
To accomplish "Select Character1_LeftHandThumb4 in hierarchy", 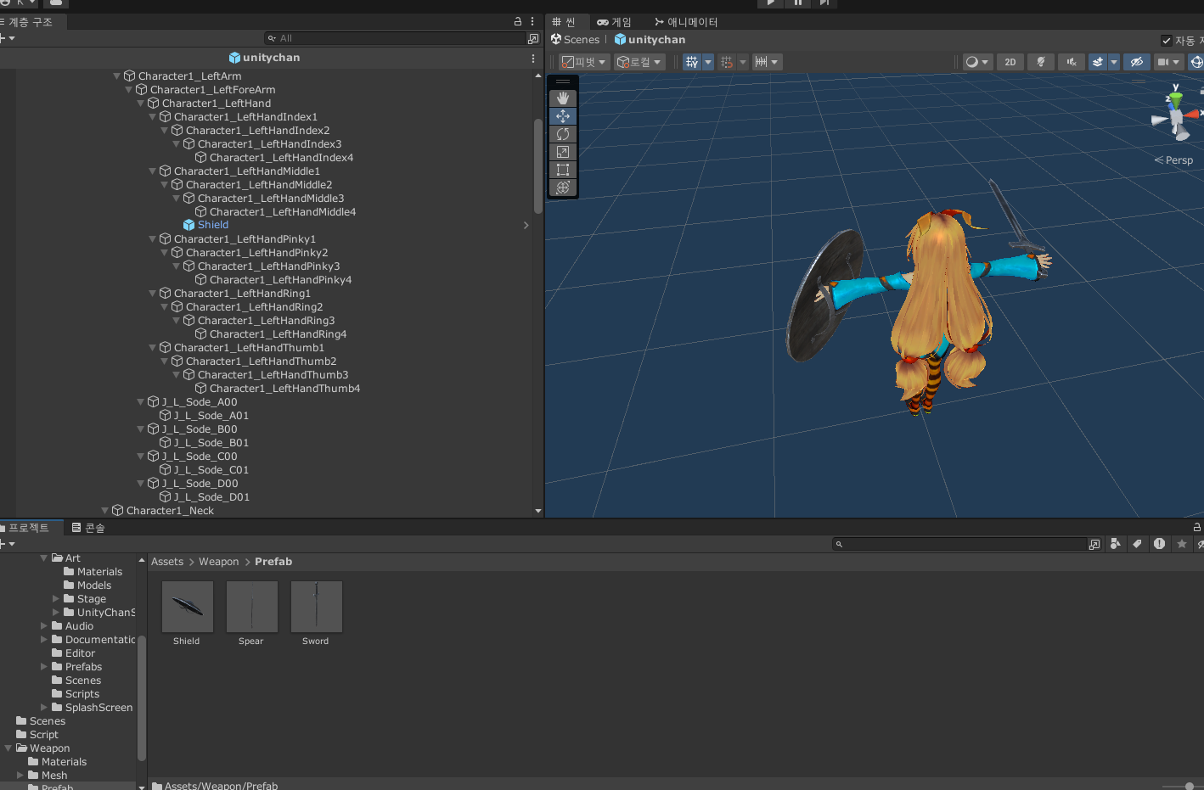I will [x=284, y=389].
